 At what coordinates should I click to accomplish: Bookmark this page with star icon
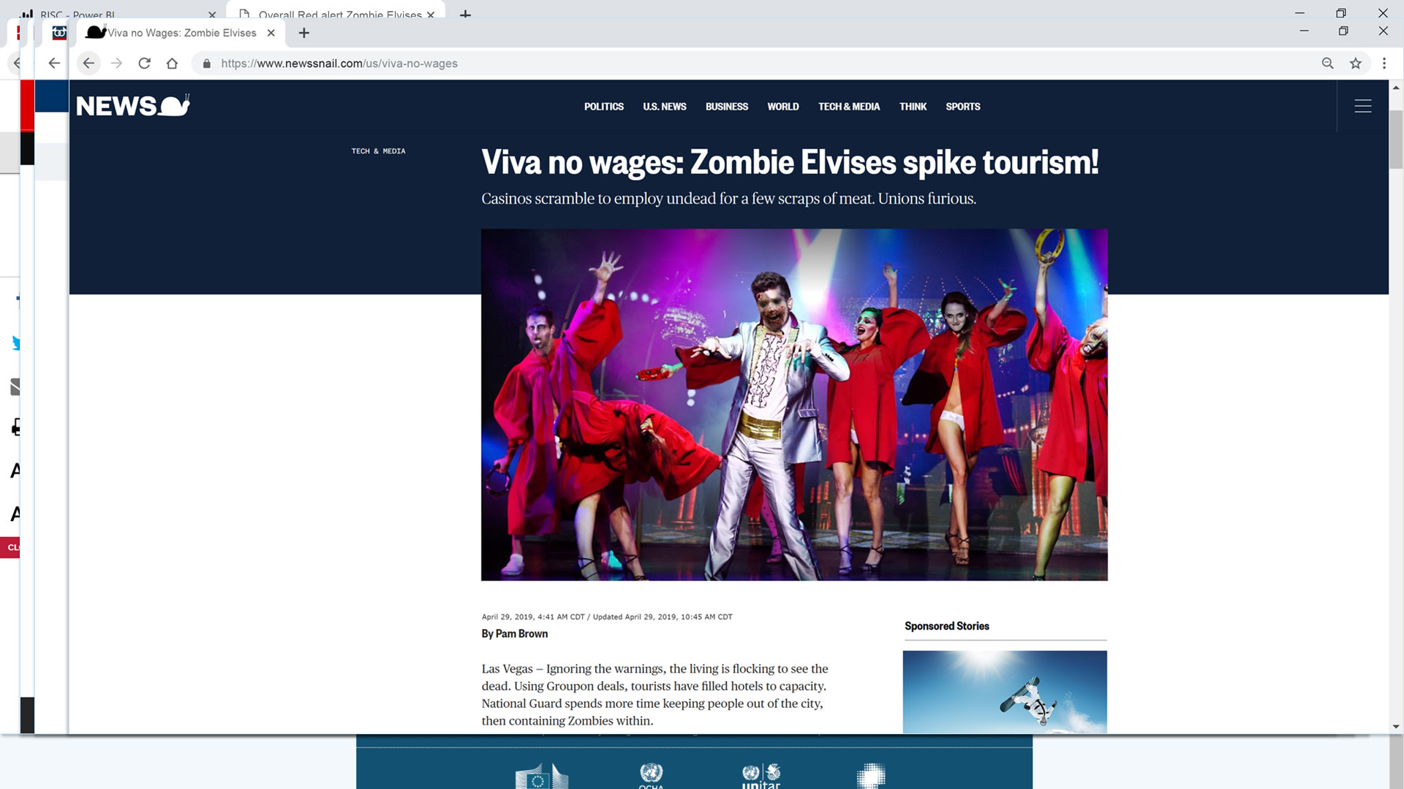tap(1355, 64)
